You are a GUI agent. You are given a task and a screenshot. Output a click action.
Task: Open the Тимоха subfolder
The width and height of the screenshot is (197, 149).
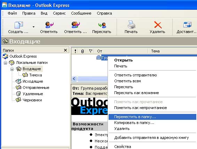pos(36,75)
